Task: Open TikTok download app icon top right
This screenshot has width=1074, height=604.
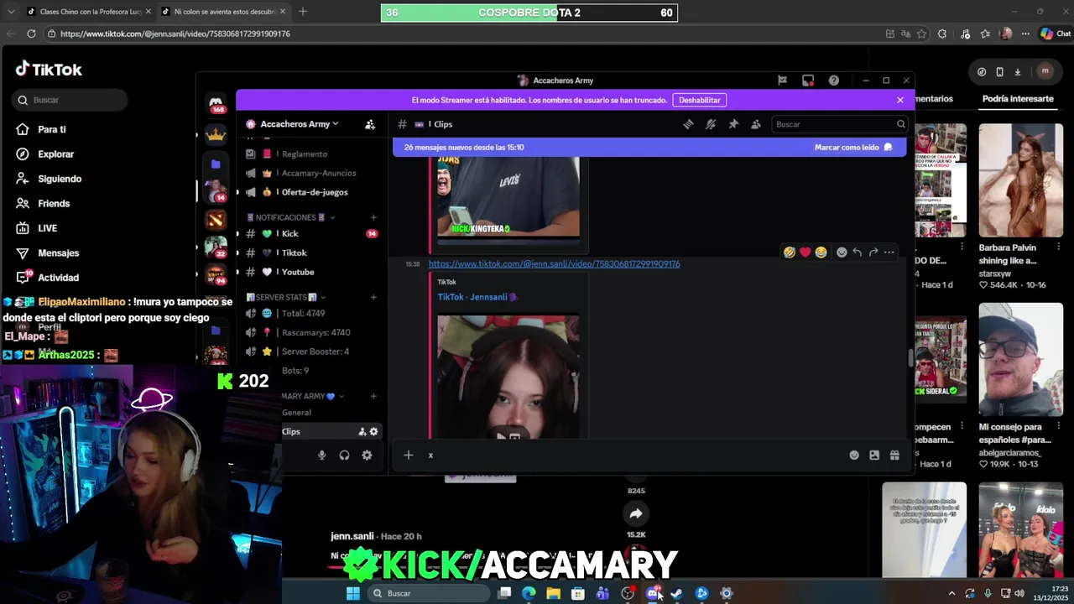Action: click(x=1017, y=71)
